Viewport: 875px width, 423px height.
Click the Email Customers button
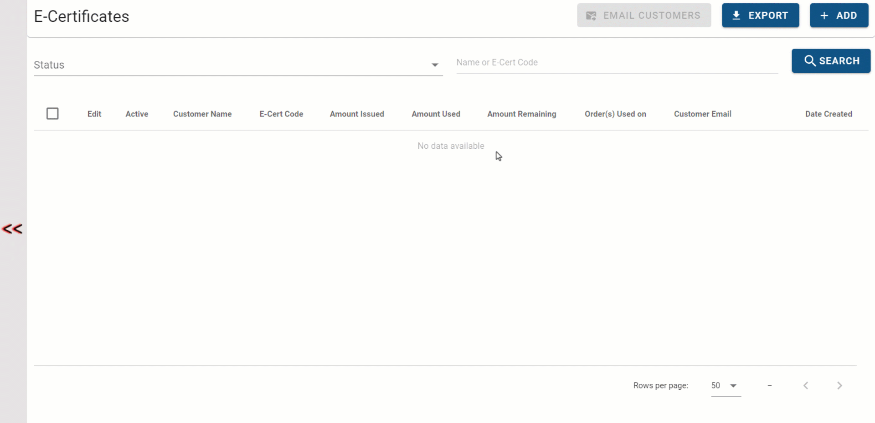pos(643,15)
